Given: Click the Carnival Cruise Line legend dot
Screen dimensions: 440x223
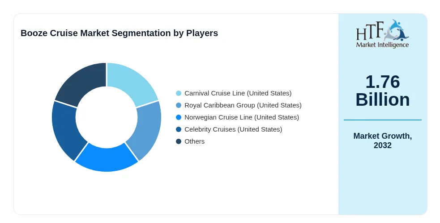Looking at the screenshot, I should point(179,93).
